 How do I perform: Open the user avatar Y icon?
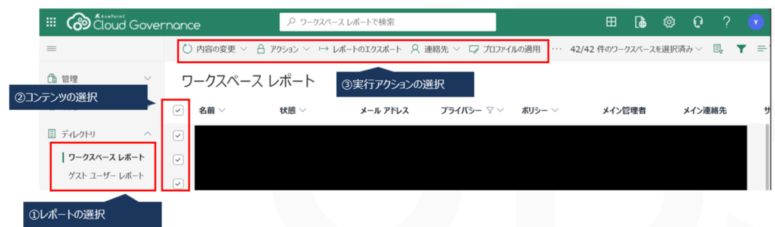click(x=756, y=22)
